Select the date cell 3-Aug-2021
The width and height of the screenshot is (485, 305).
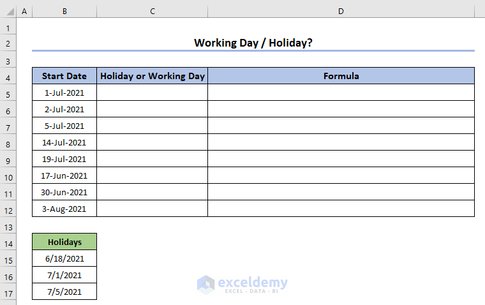point(64,209)
